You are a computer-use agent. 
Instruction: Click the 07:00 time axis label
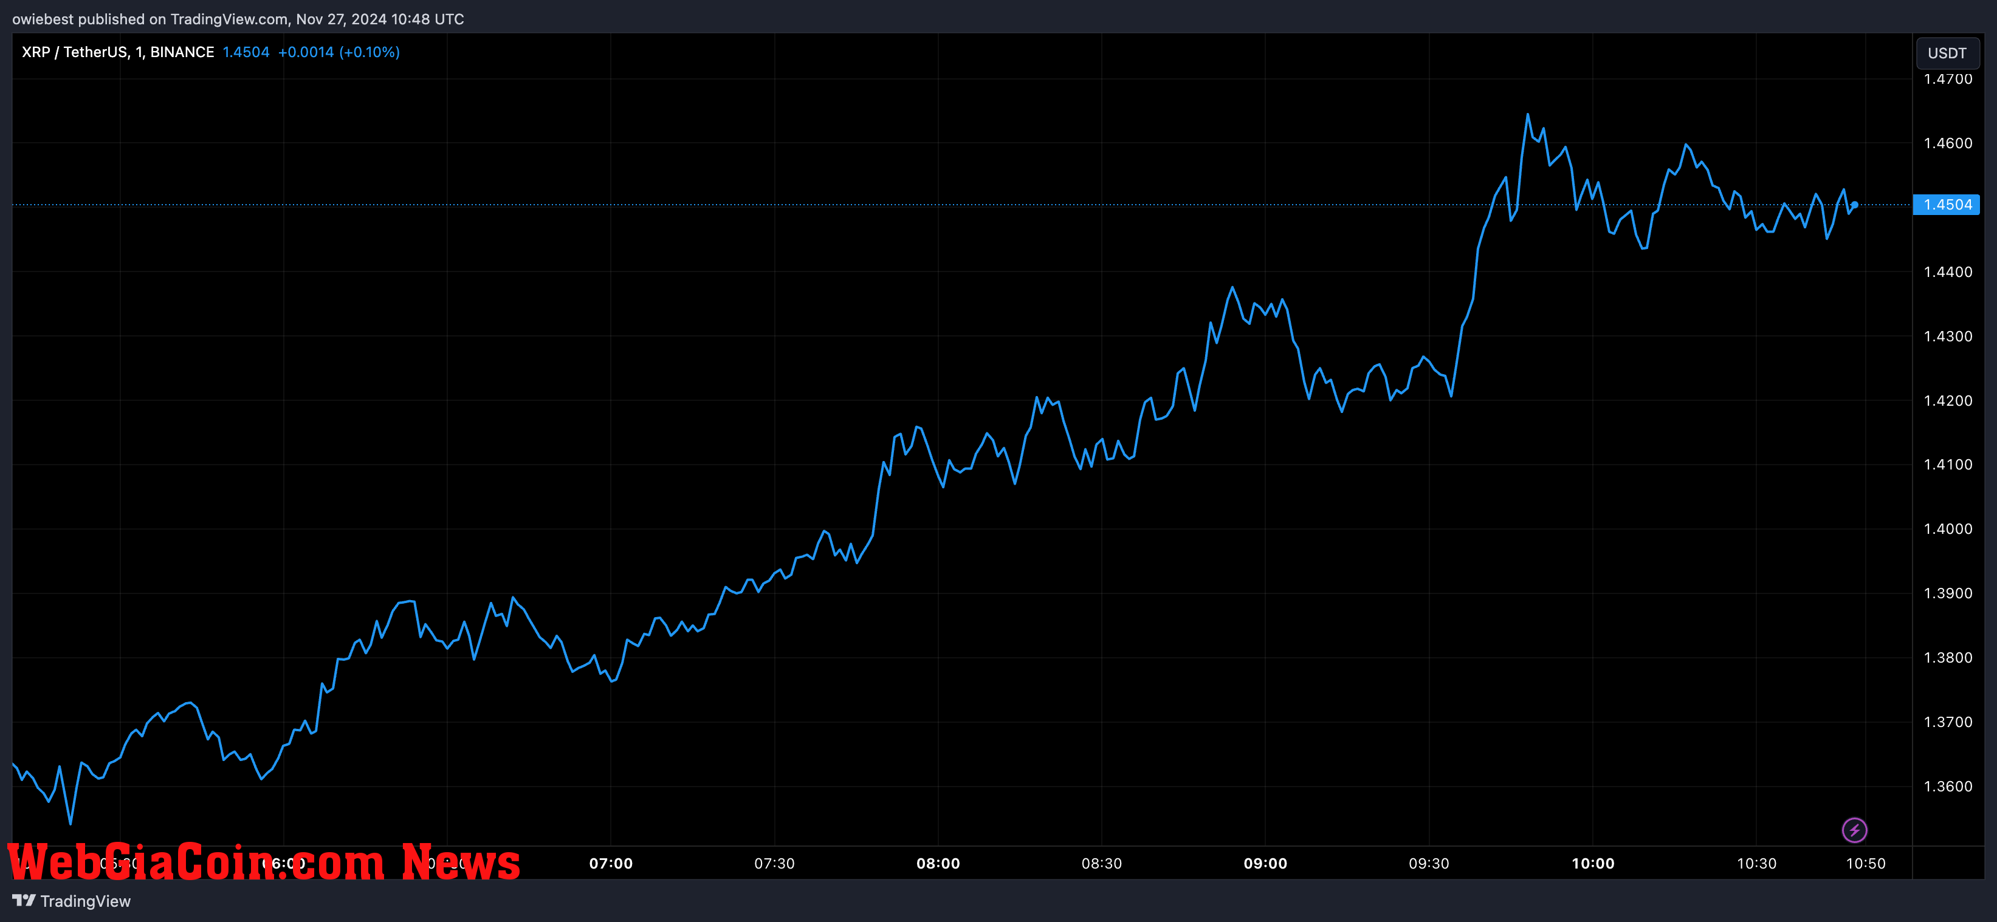coord(611,863)
